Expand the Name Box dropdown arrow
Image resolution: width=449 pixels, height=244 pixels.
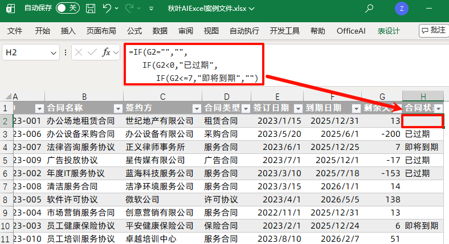coord(53,52)
